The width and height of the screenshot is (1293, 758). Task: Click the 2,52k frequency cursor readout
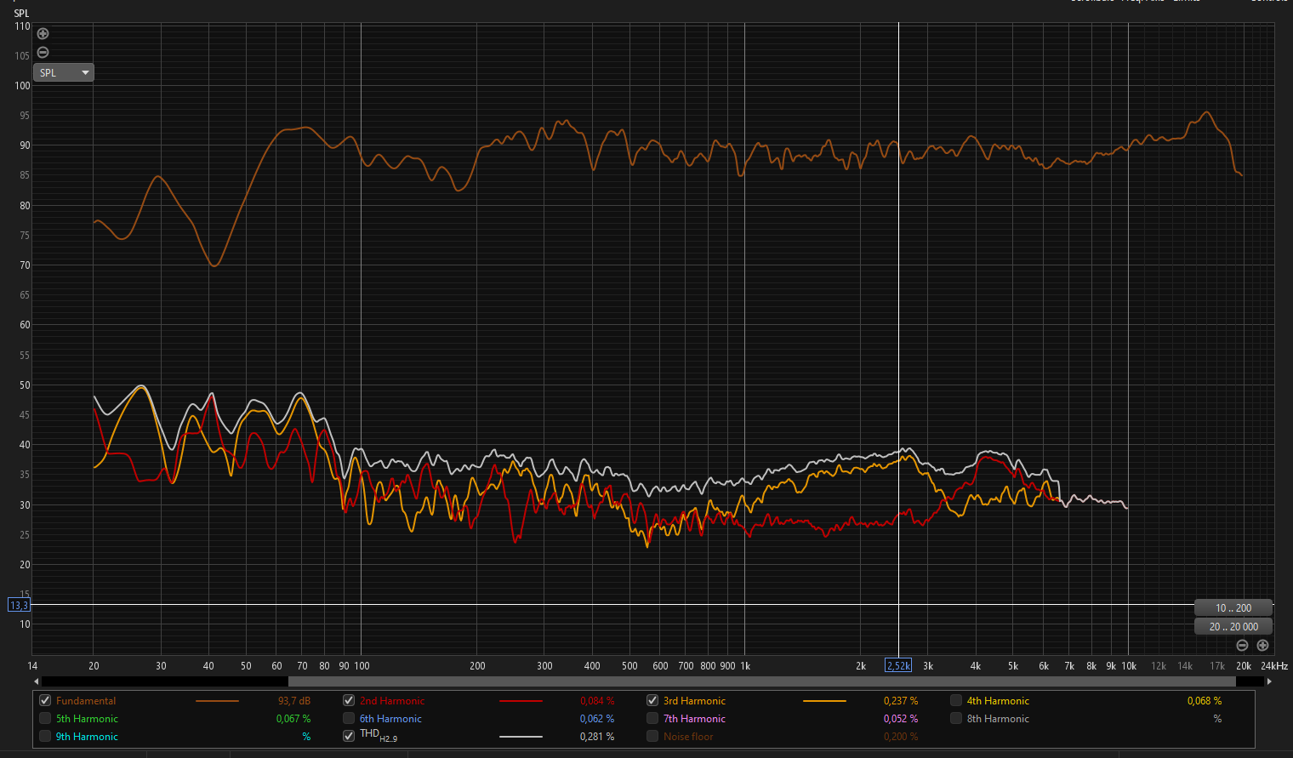(x=898, y=666)
